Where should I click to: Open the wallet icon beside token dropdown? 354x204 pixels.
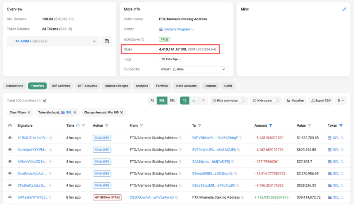(107, 41)
